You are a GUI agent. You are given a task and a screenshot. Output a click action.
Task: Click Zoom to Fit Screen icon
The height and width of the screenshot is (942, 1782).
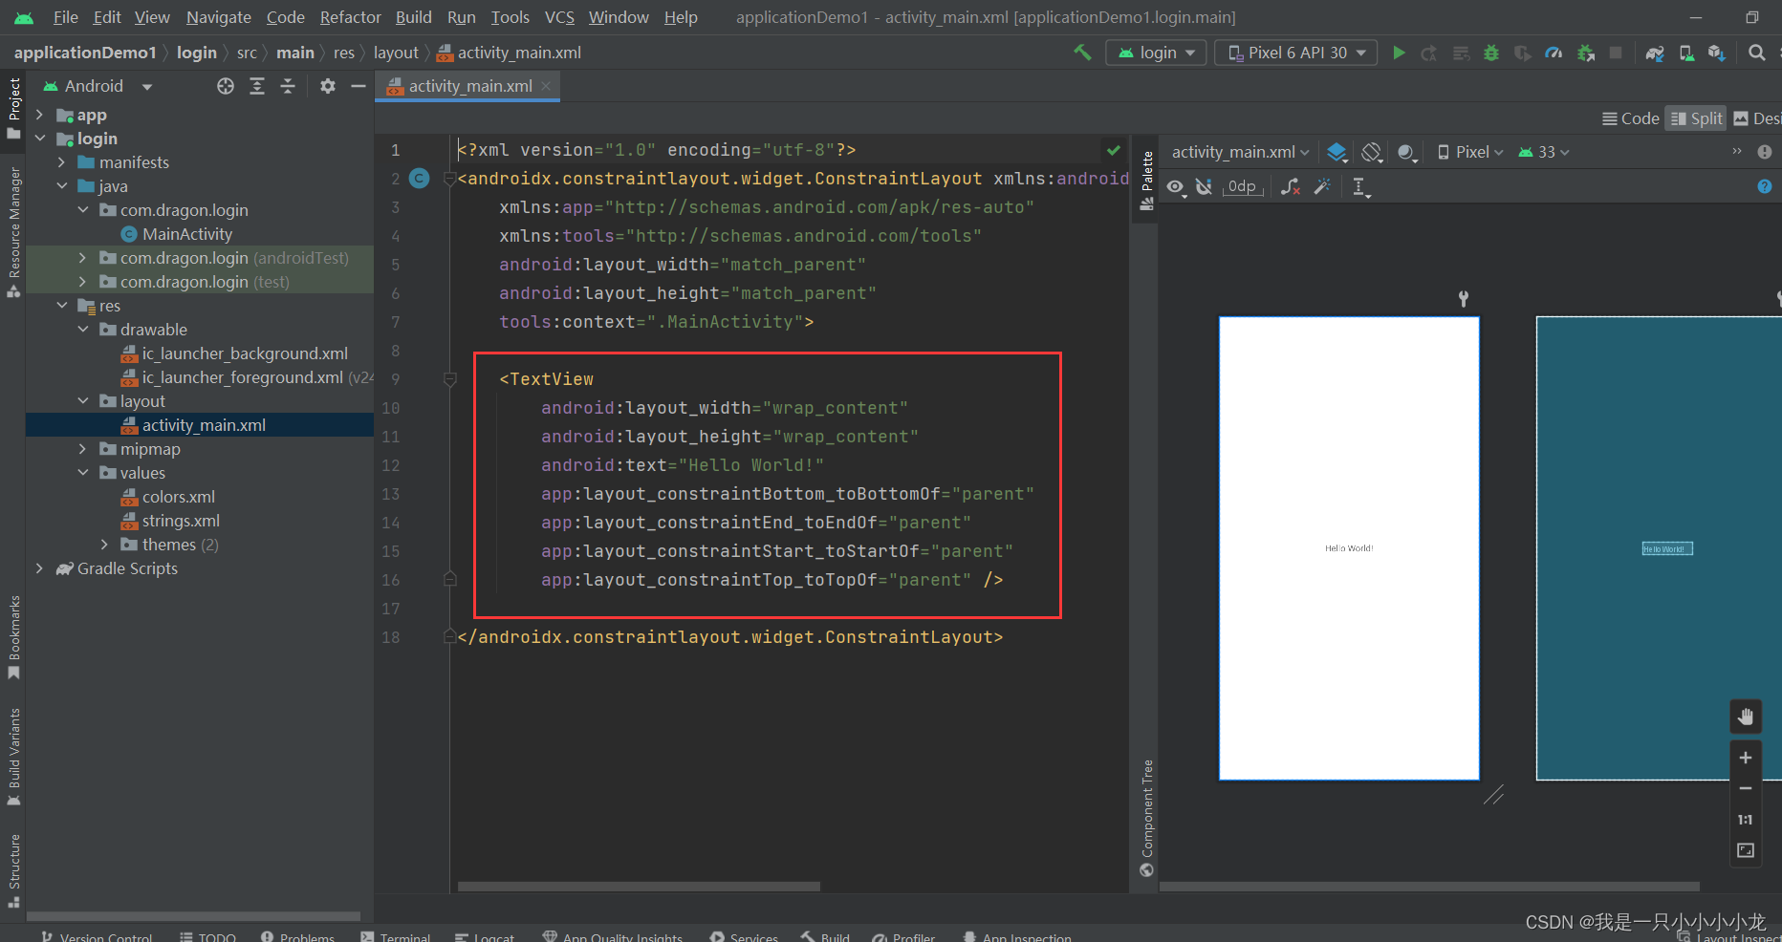pos(1746,850)
